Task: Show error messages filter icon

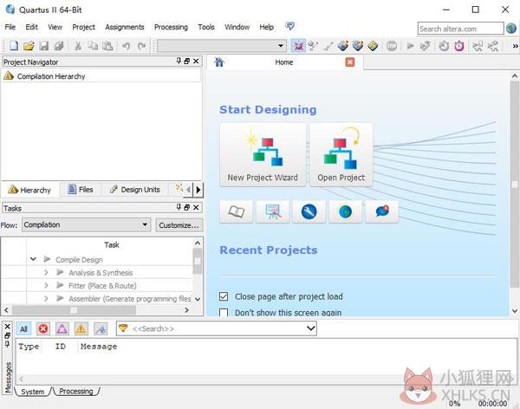Action: pyautogui.click(x=43, y=328)
